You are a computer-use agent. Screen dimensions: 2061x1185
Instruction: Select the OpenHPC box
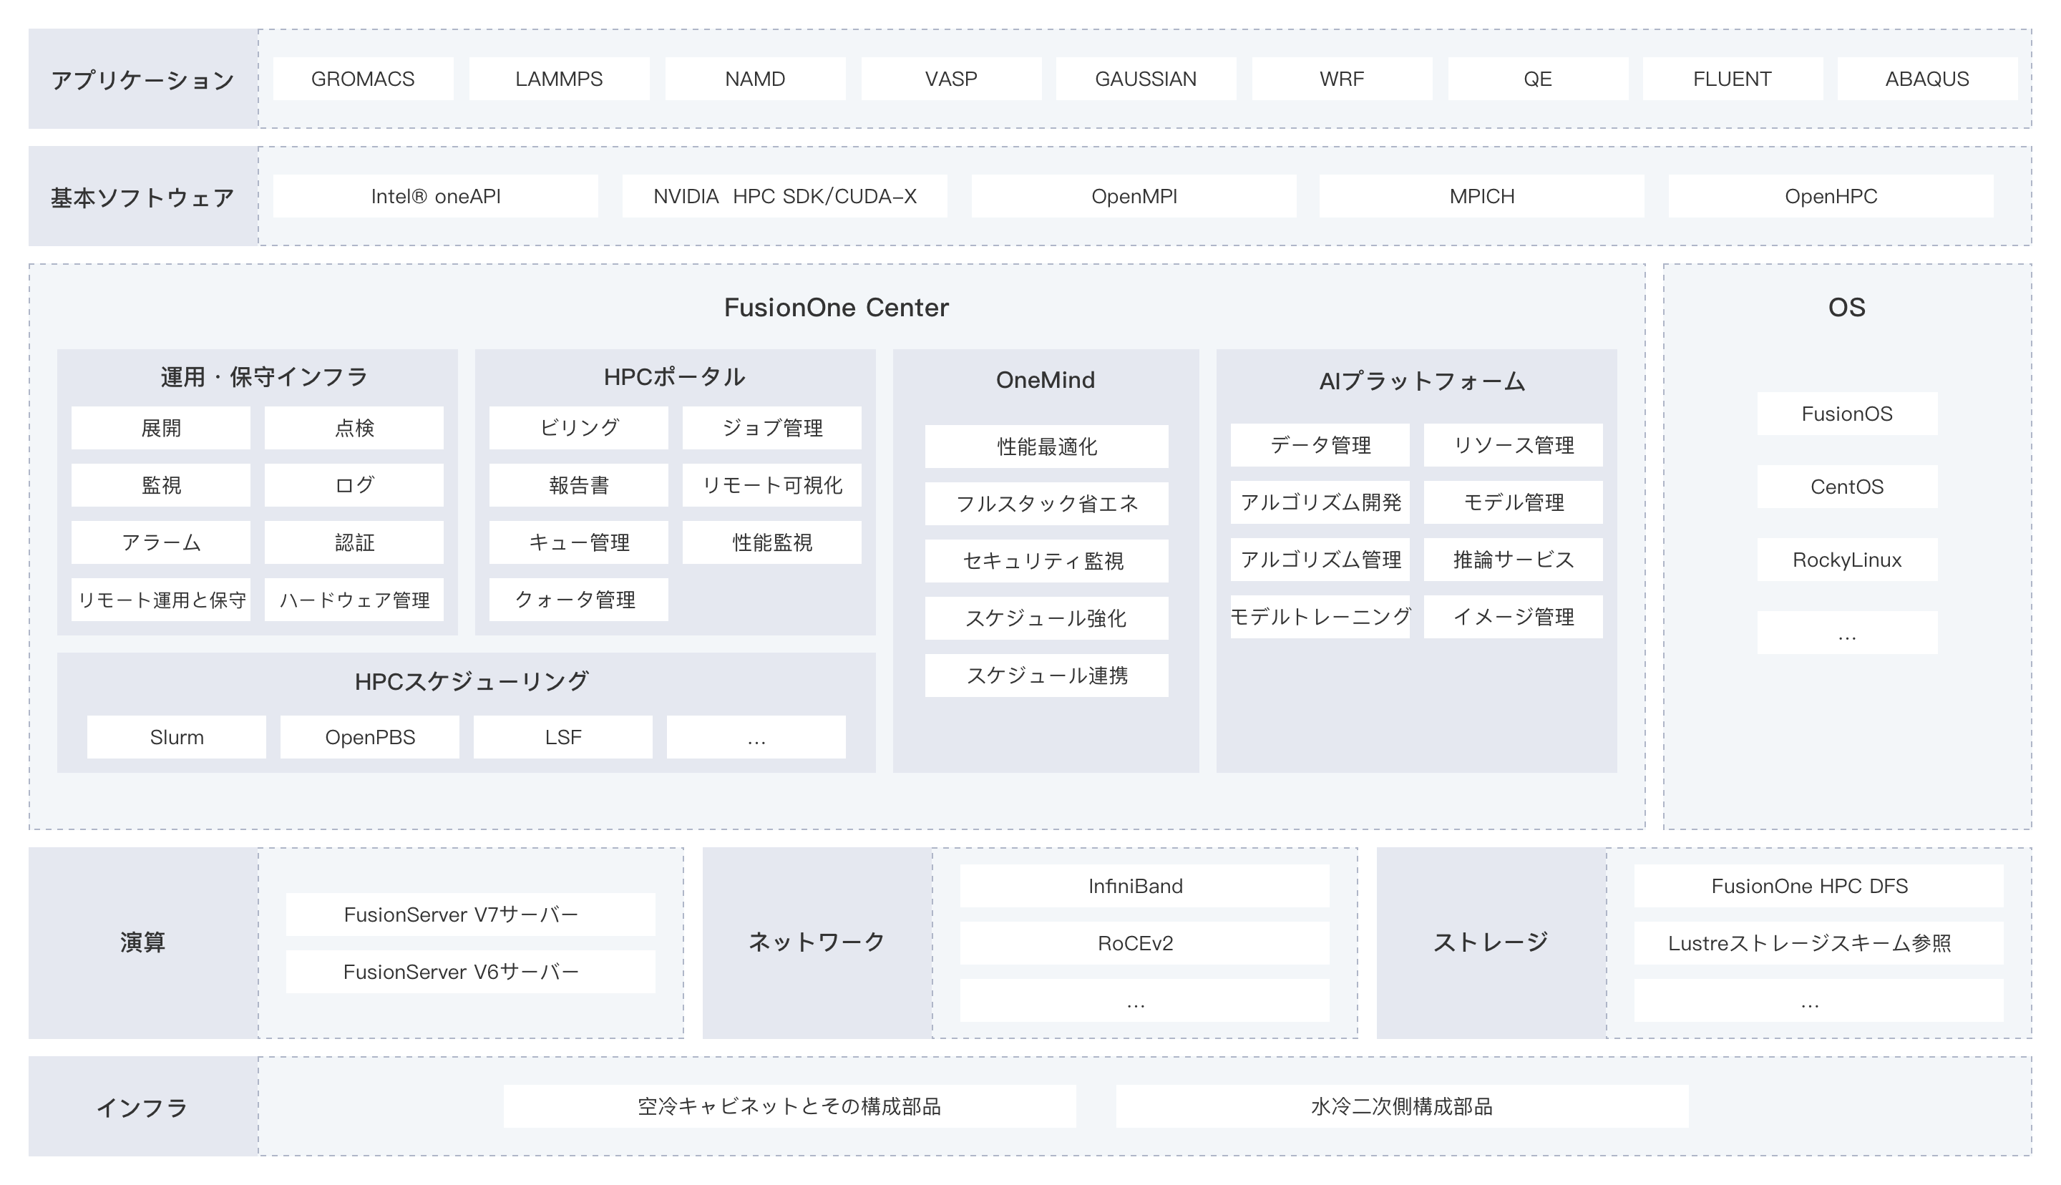pos(1831,196)
